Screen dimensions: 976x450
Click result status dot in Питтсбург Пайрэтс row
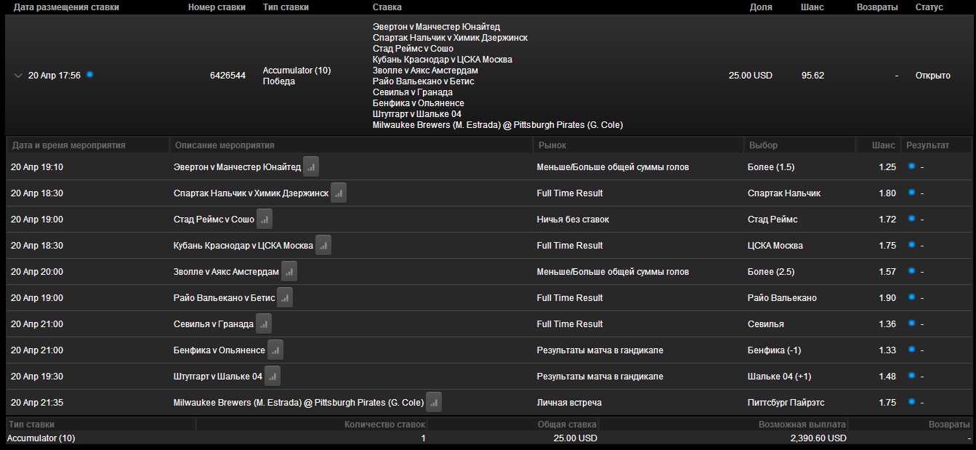point(911,402)
